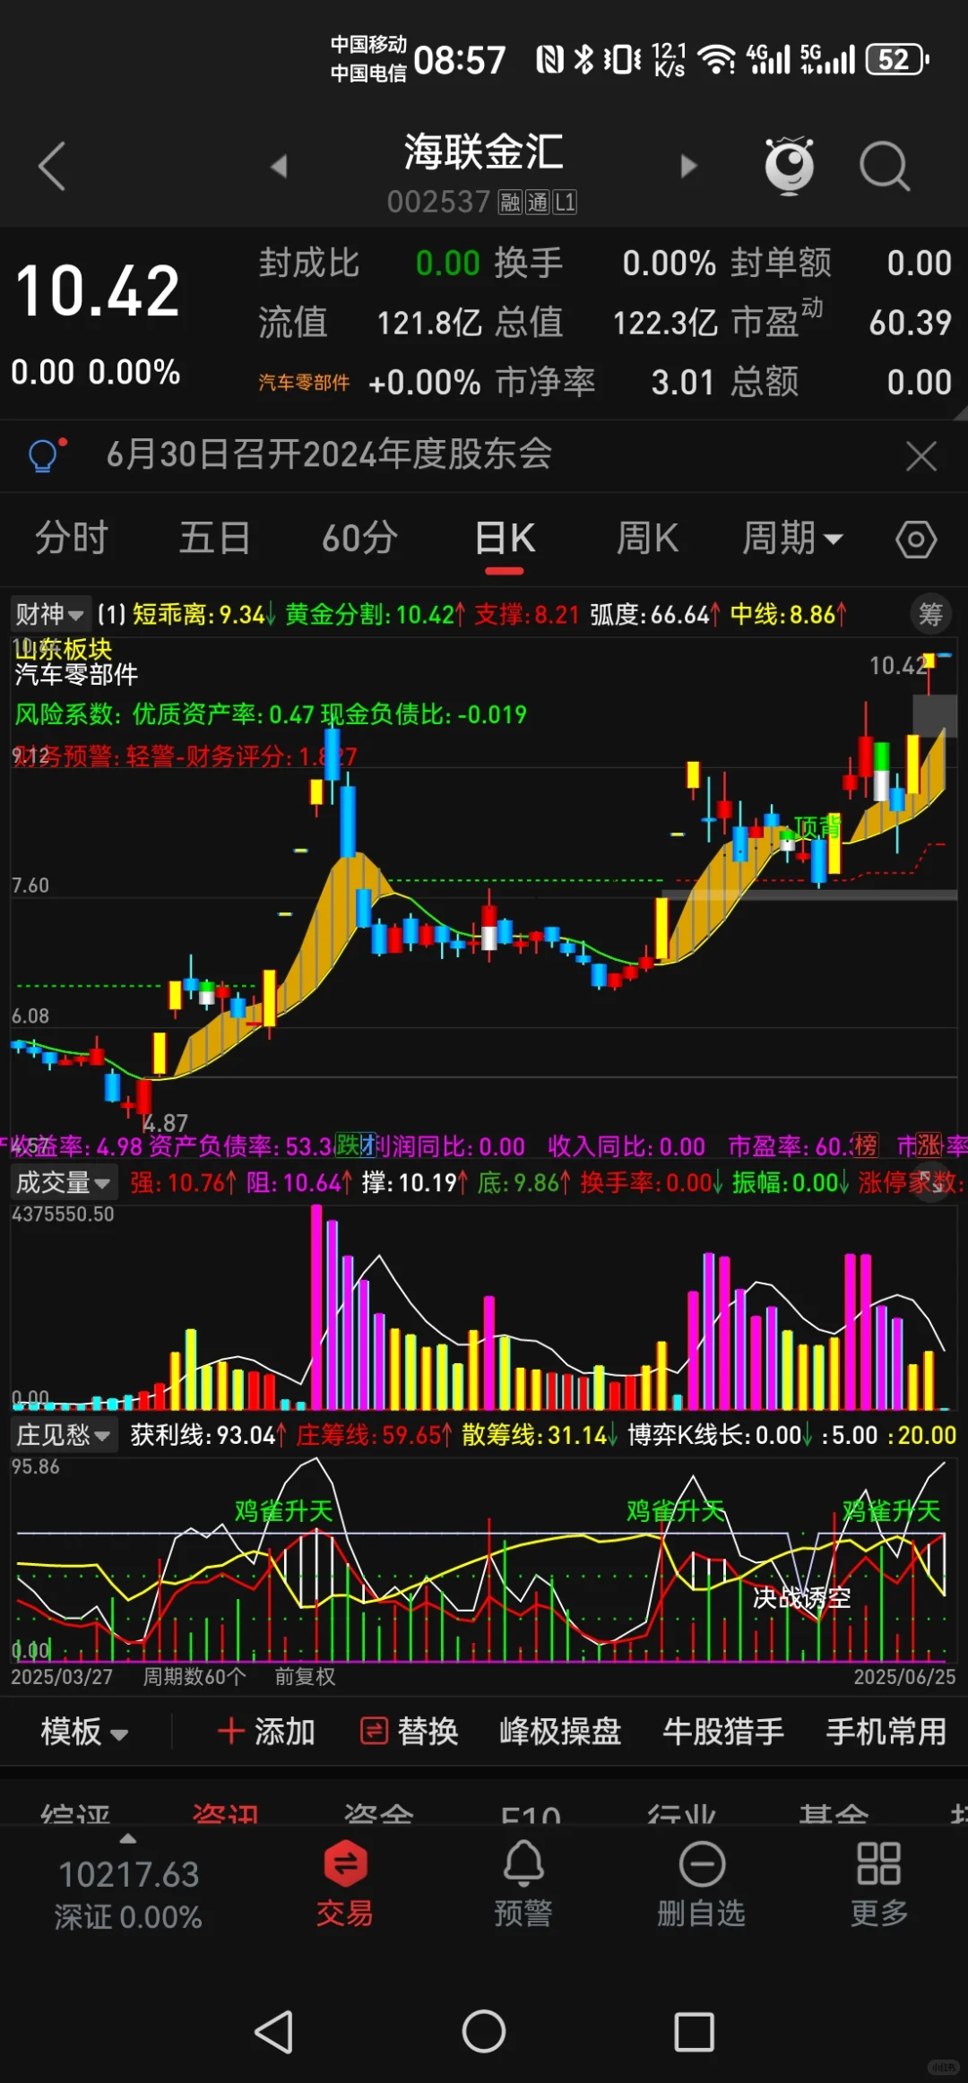Open the 交易 trade icon
The height and width of the screenshot is (2083, 968).
pyautogui.click(x=345, y=1885)
